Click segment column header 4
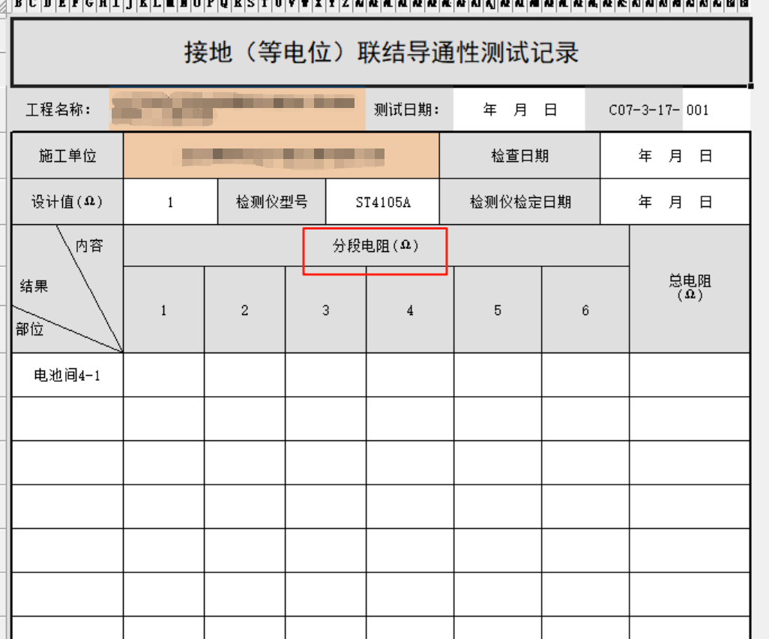769x639 pixels. (x=410, y=310)
